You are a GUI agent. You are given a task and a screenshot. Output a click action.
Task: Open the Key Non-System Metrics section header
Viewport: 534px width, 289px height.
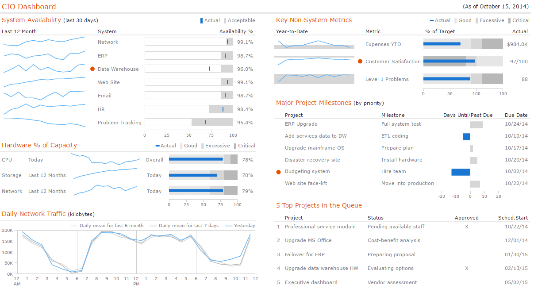pyautogui.click(x=314, y=20)
